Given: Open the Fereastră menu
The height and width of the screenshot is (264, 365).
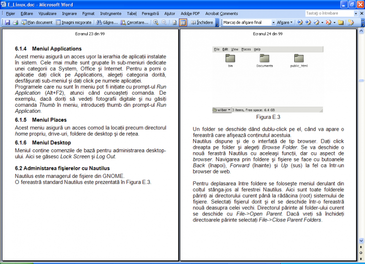Looking at the screenshot, I should [x=150, y=14].
